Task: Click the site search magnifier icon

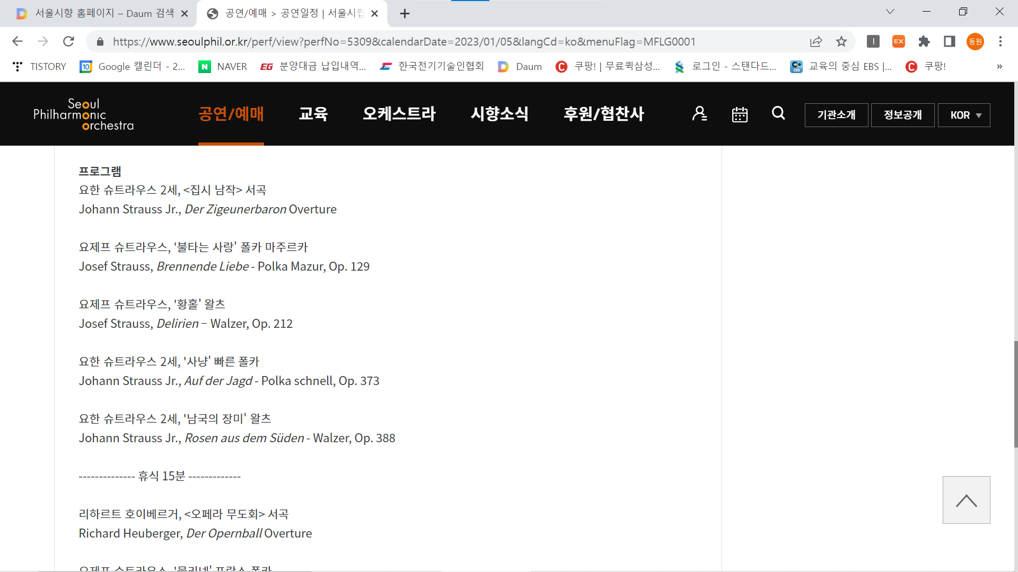Action: pos(778,113)
